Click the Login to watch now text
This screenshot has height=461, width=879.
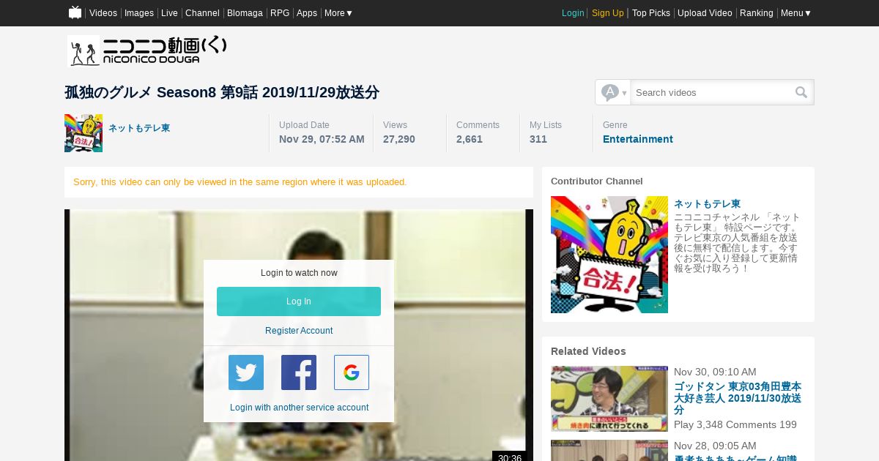pyautogui.click(x=299, y=273)
